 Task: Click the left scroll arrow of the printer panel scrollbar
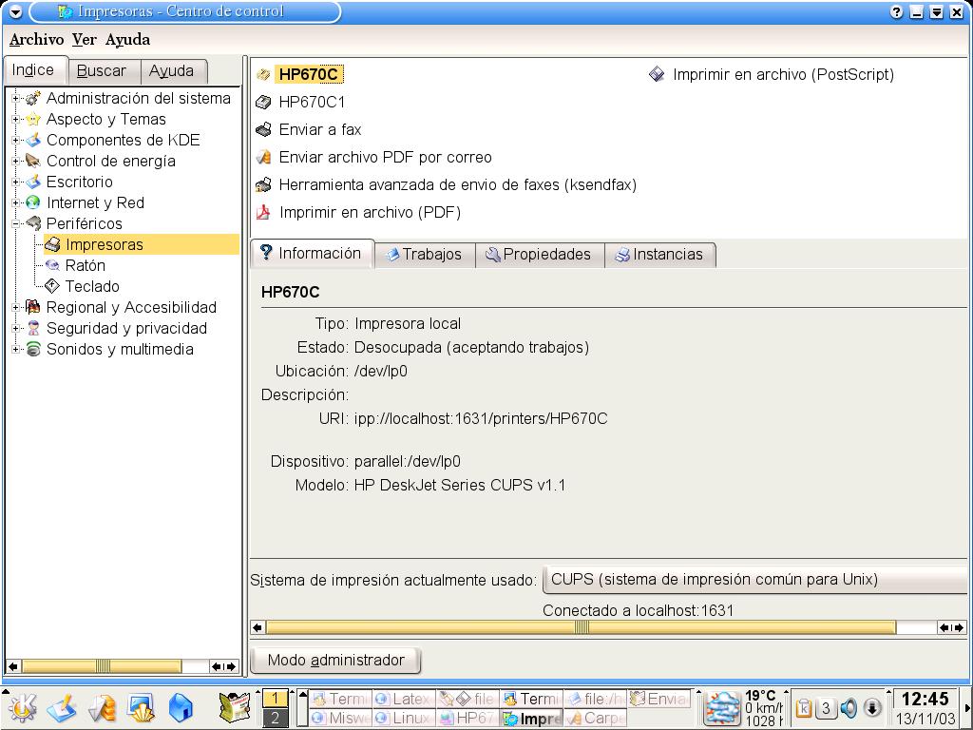tap(258, 627)
